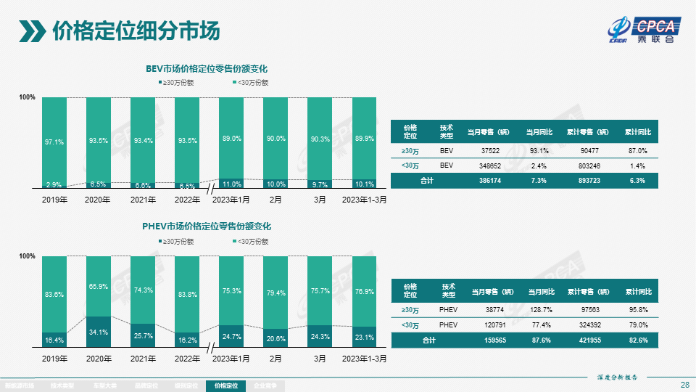Select the 品牌定位 tab
Viewport: 696px width, 392px height.
click(144, 385)
